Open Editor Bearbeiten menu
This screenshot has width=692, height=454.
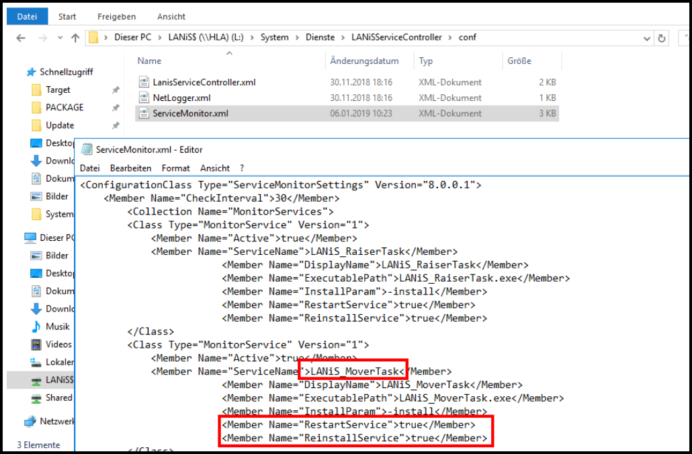(x=130, y=168)
